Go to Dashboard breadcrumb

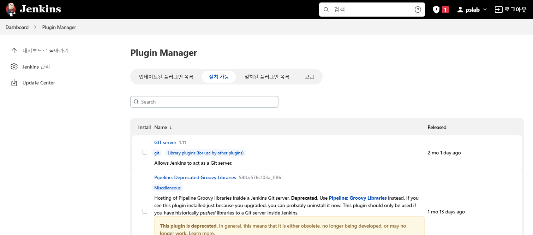tap(17, 27)
